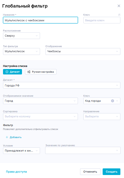Click the Введите ключ input field

click(102, 20)
